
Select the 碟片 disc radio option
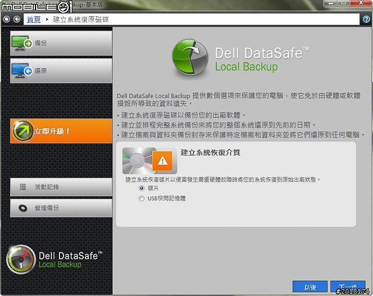point(141,188)
